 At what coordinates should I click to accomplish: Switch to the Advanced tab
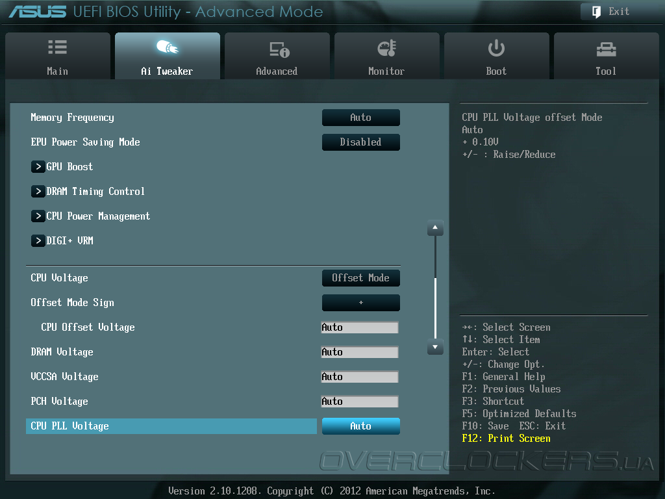tap(277, 56)
